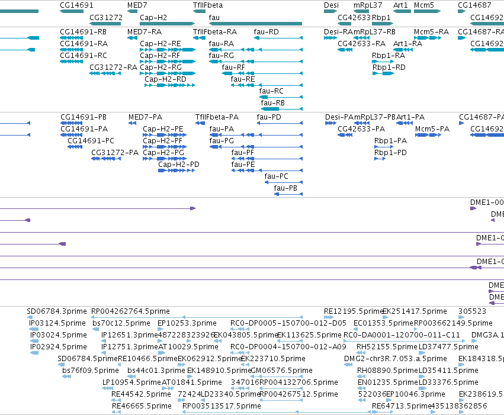The width and height of the screenshot is (504, 415).
Task: Select the Cap-H2-PD protein label
Action: pos(179,165)
